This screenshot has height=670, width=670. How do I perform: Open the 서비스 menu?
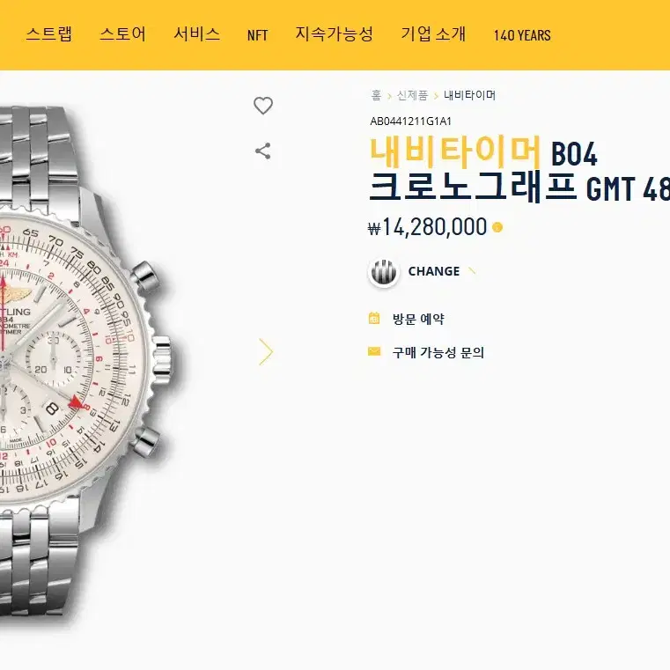coord(197,34)
